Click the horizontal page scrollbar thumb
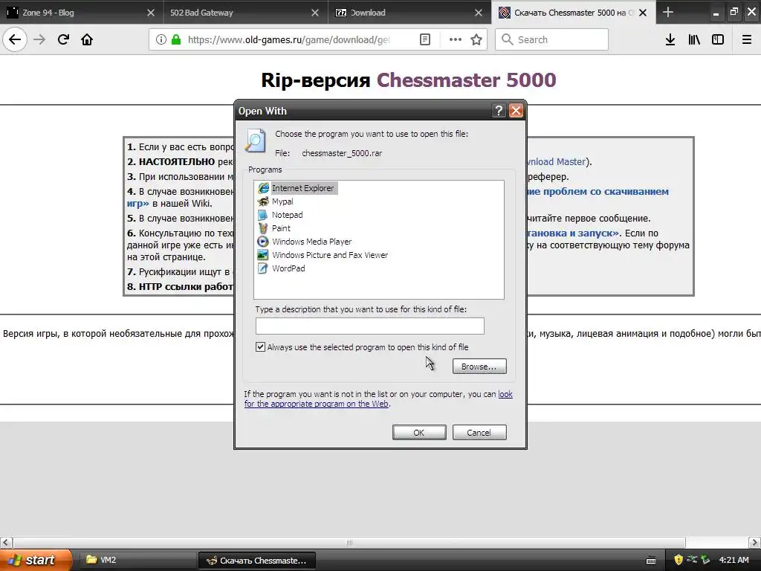 349,542
